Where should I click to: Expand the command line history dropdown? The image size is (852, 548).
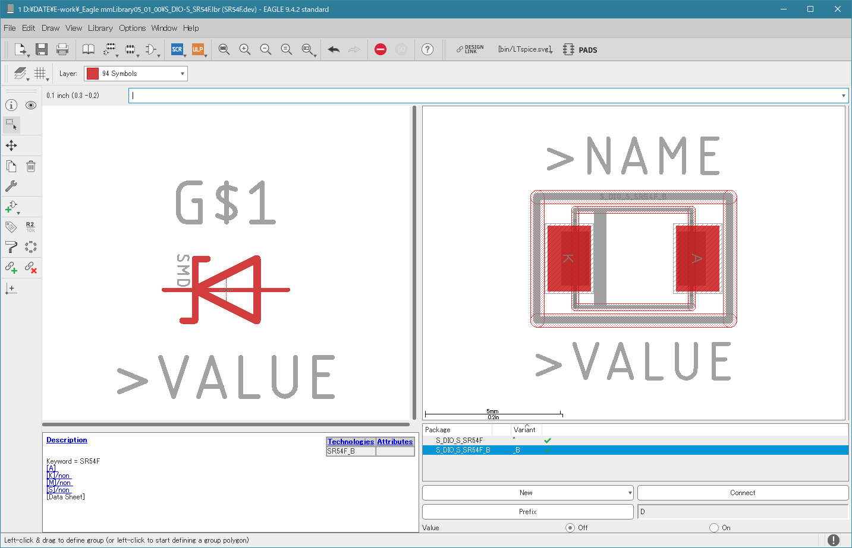click(x=843, y=96)
